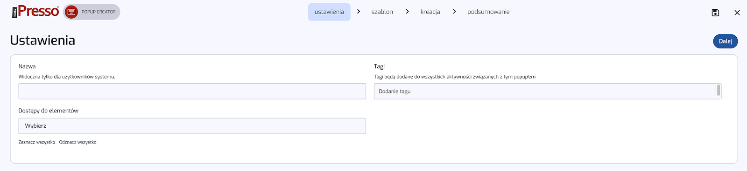Click the chevron arrow after szablon step
The width and height of the screenshot is (747, 171).
[408, 12]
